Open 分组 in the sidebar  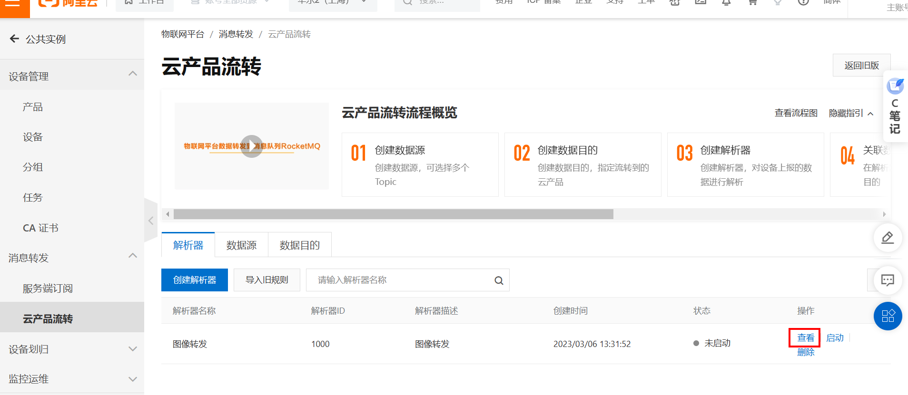click(x=33, y=167)
